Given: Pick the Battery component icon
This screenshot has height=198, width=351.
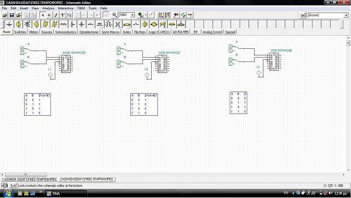Looking at the screenshot, I should 27,24.
